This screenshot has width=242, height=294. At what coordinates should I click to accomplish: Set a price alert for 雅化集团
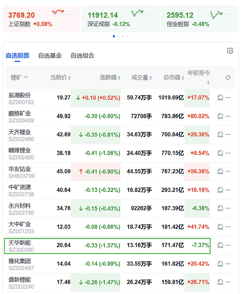click(220, 264)
